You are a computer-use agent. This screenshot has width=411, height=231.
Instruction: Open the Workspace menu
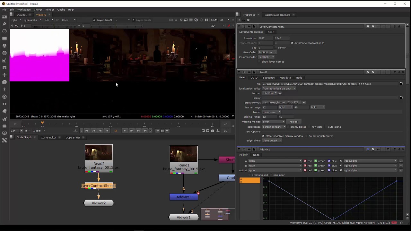pyautogui.click(x=24, y=10)
